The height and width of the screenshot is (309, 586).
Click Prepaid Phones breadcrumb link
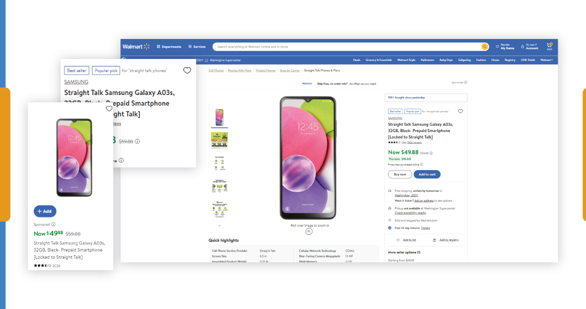pyautogui.click(x=266, y=71)
